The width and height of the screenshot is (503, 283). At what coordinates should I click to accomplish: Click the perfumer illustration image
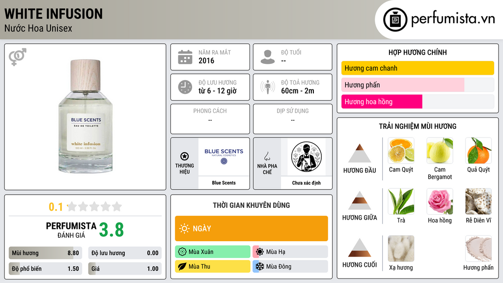pos(307,157)
